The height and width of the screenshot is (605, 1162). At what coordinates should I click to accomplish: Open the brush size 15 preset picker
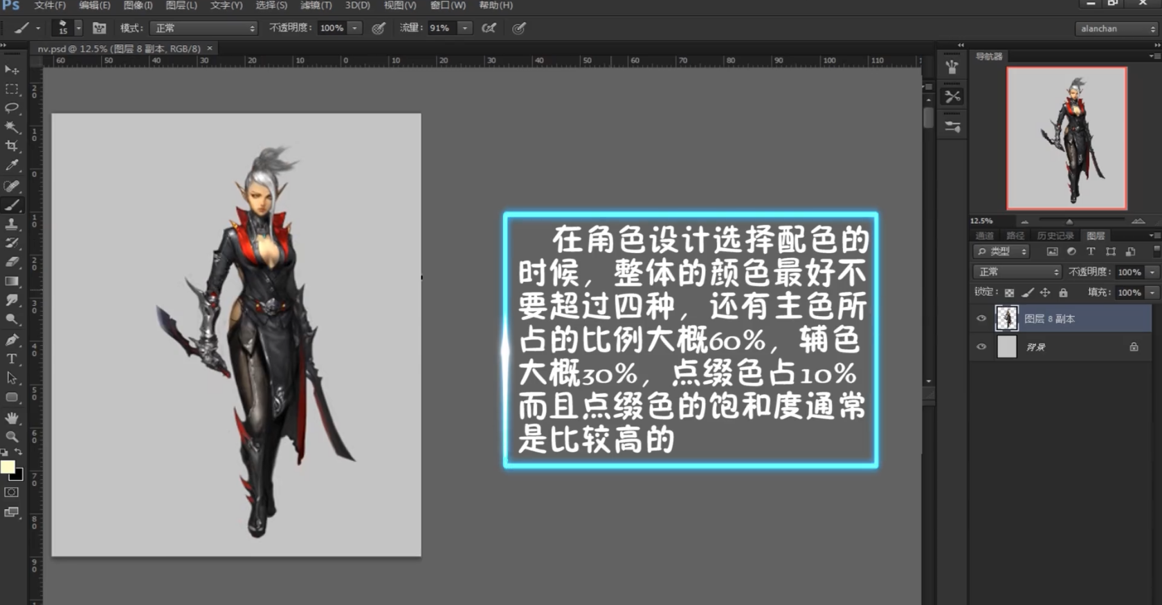78,28
